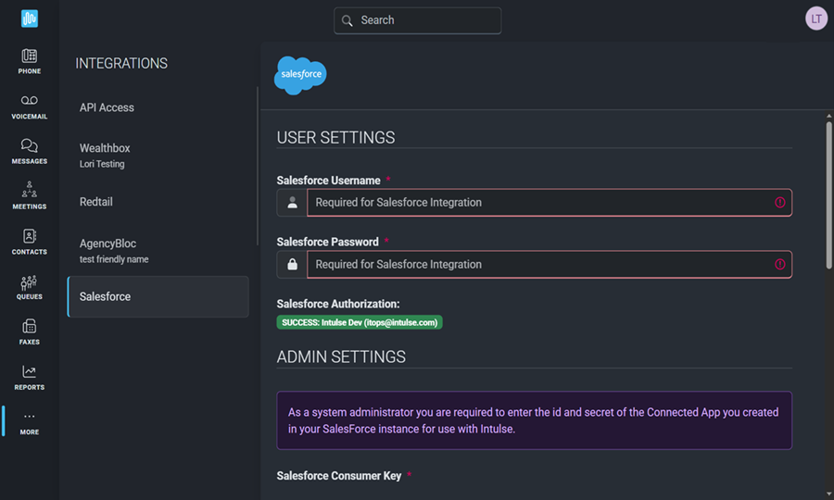Go to Messages via chat icon
This screenshot has height=500, width=834.
30,151
